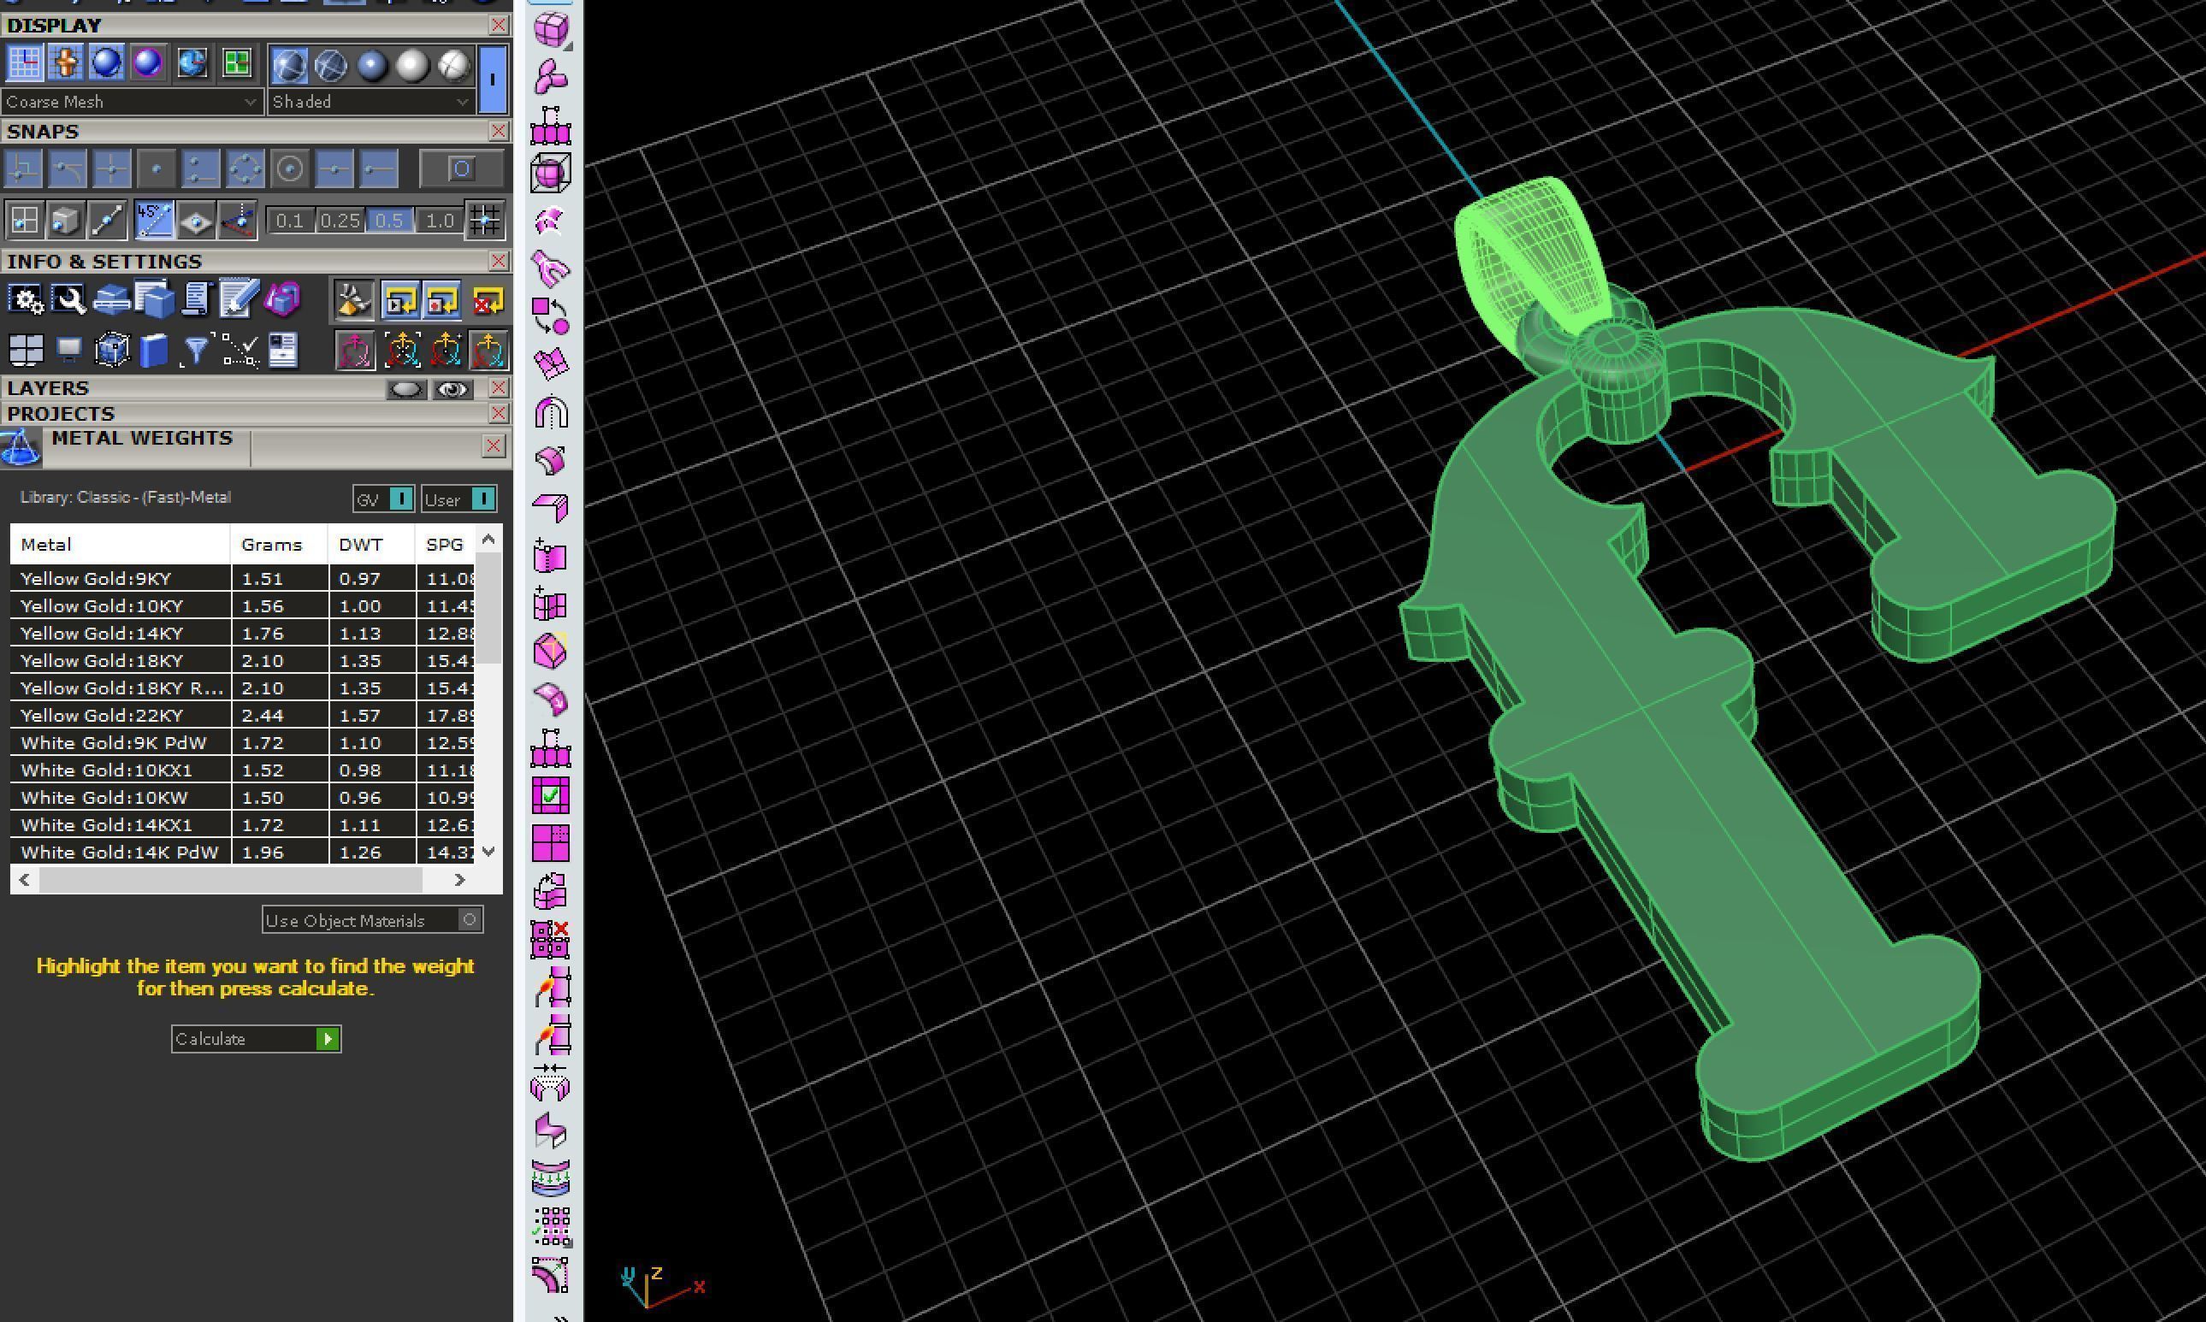The image size is (2206, 1322).
Task: Click the Grams column header
Action: tap(280, 545)
